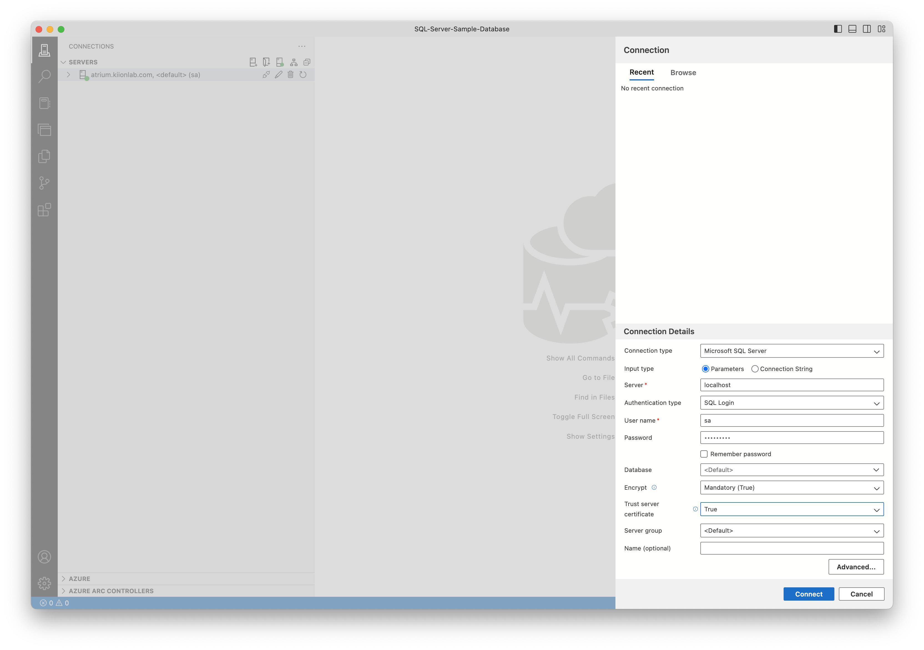The width and height of the screenshot is (924, 650).
Task: Toggle the secondary side bar layout icon
Action: pyautogui.click(x=867, y=29)
